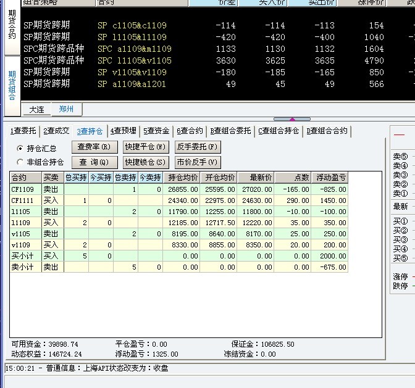Open the 期货组合 vertical side tab
Screen dimensions: 415x388
point(12,85)
